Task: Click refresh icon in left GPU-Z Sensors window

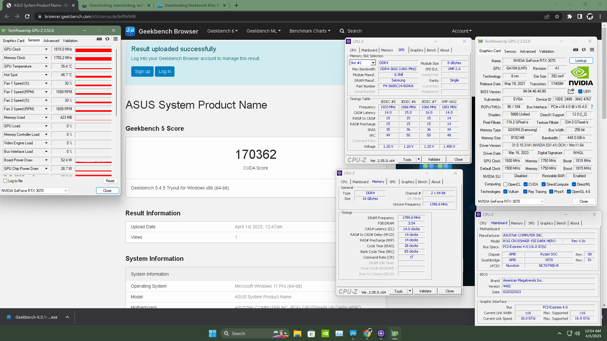Action: (107, 39)
